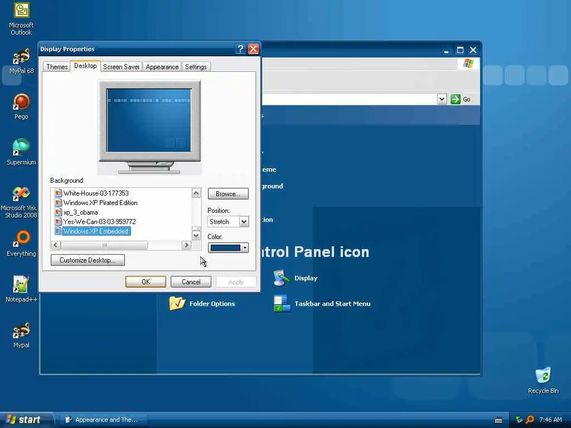Click the search magnifier tray icon

tap(530, 420)
